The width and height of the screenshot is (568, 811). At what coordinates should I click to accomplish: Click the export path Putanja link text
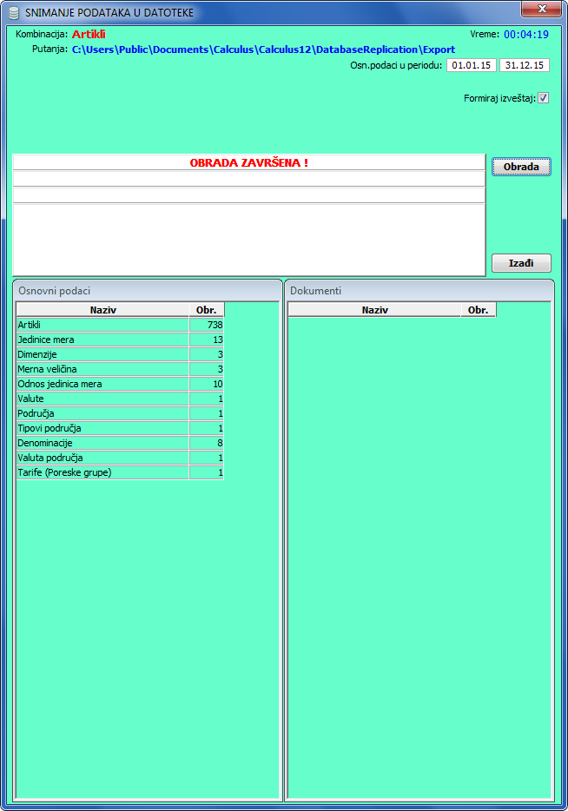point(263,49)
